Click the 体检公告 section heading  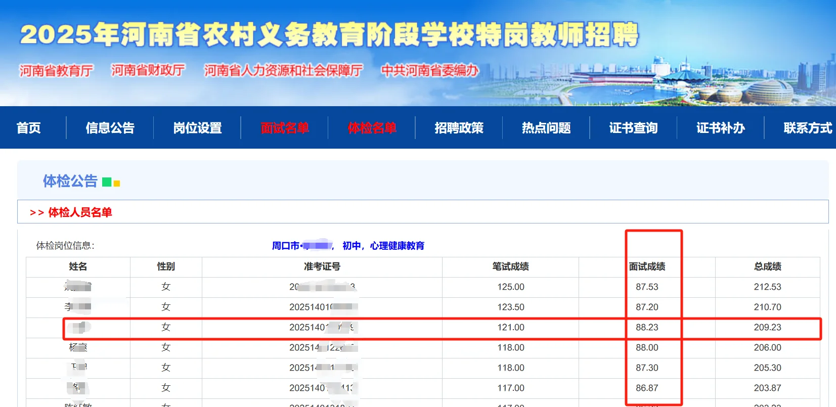point(70,181)
